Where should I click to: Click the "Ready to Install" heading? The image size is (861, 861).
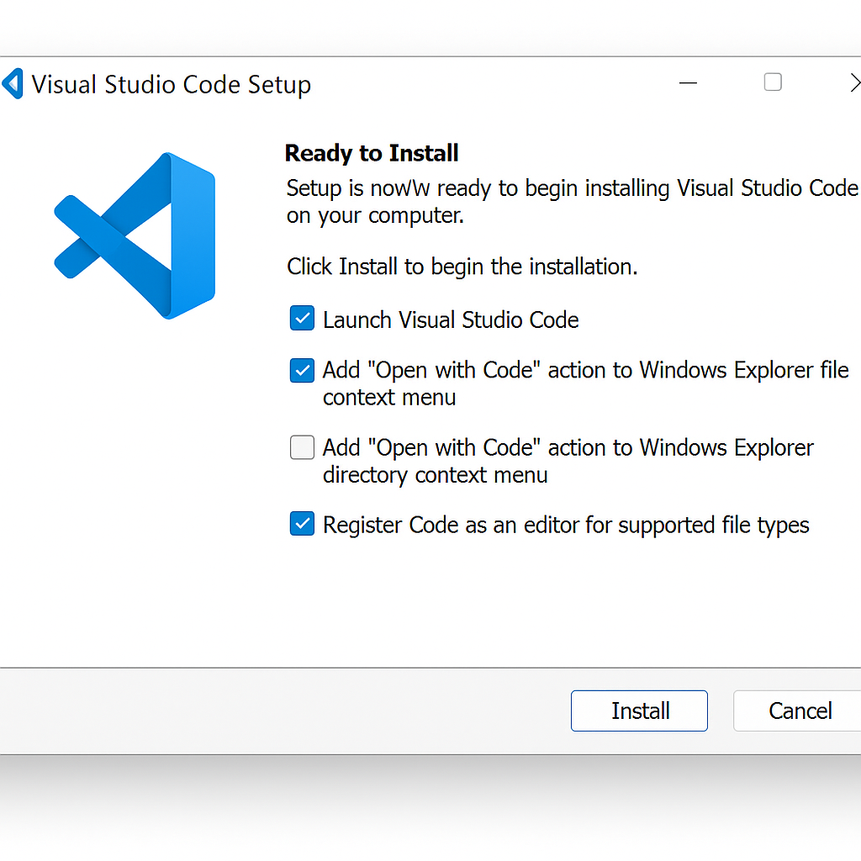click(372, 153)
